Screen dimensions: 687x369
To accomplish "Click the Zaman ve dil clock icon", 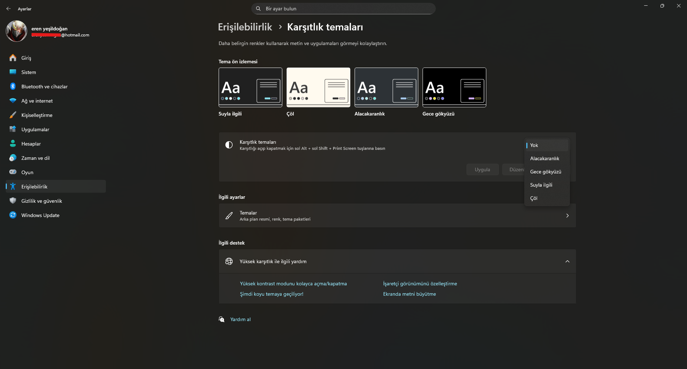I will click(x=13, y=158).
